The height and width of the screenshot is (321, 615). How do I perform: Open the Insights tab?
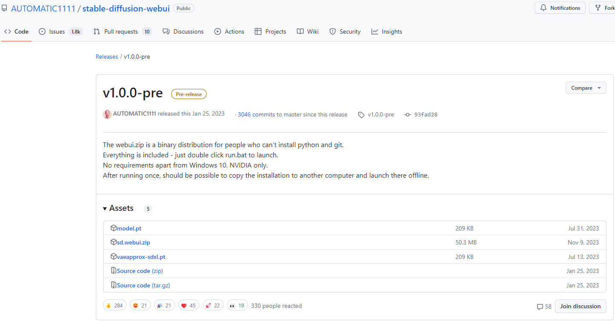pyautogui.click(x=387, y=31)
